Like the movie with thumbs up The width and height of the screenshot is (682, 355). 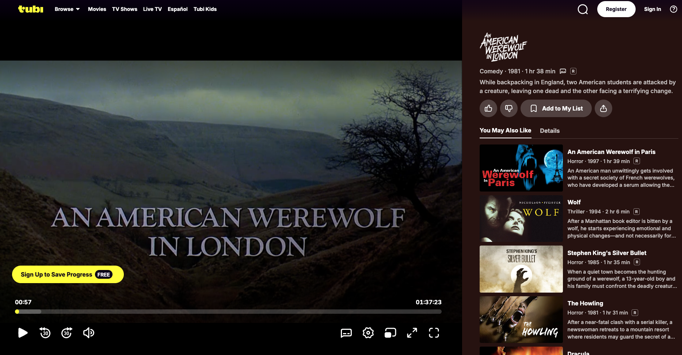click(488, 108)
